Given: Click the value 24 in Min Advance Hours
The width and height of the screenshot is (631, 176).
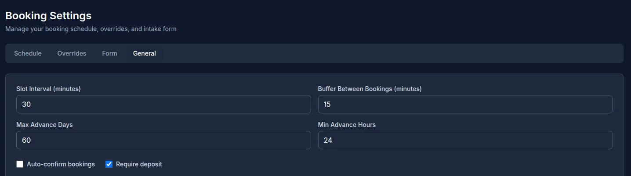Looking at the screenshot, I should coord(328,141).
